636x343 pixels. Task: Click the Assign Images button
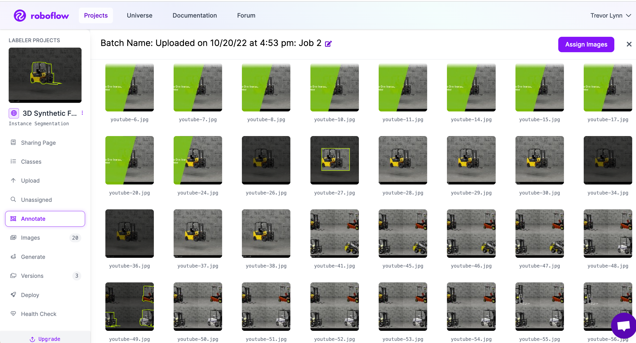click(x=586, y=44)
